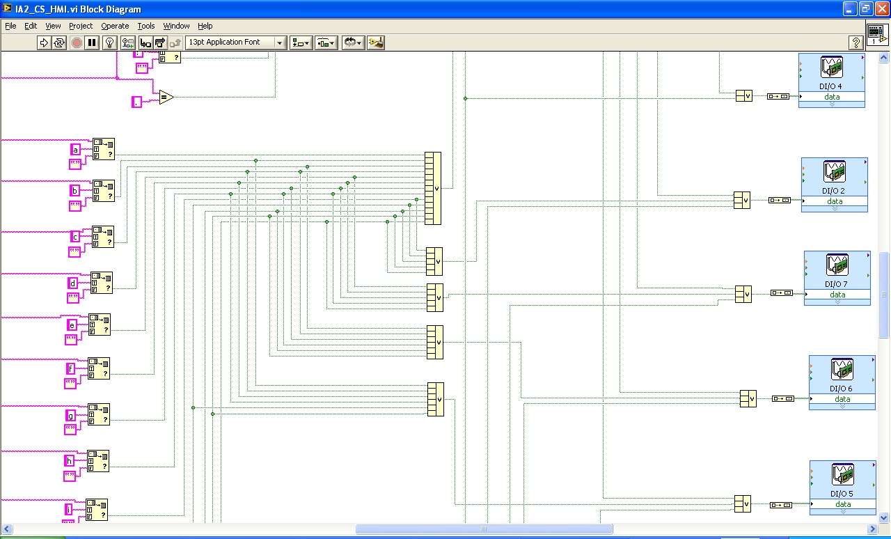The width and height of the screenshot is (891, 539).
Task: Toggle highlight execution light bulb
Action: pos(109,42)
